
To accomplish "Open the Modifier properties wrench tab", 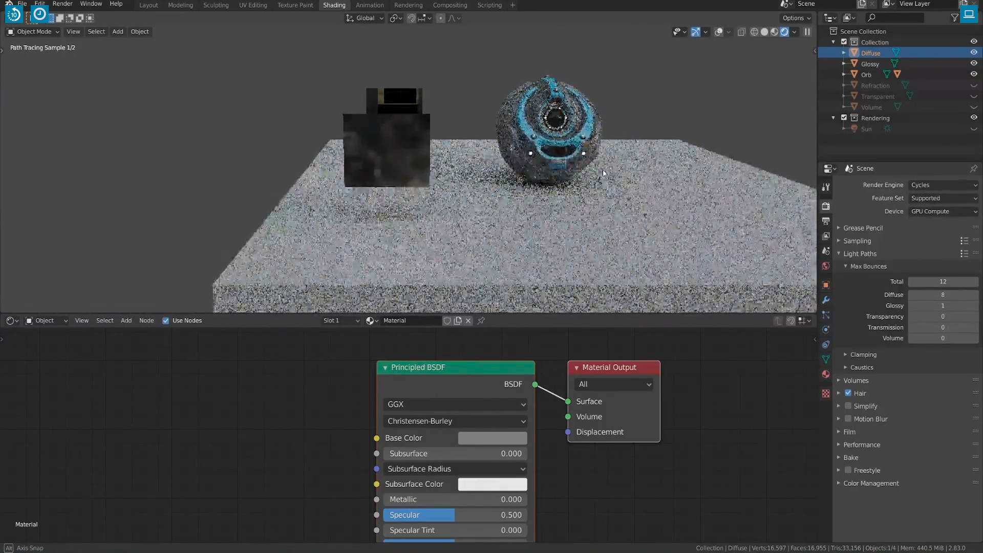I will click(x=825, y=300).
